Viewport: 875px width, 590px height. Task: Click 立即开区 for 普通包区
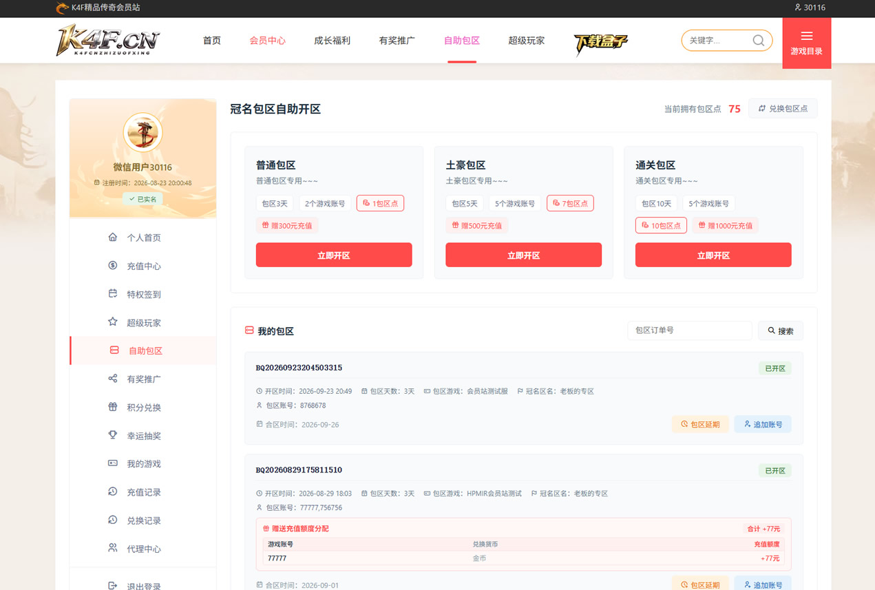(x=334, y=255)
